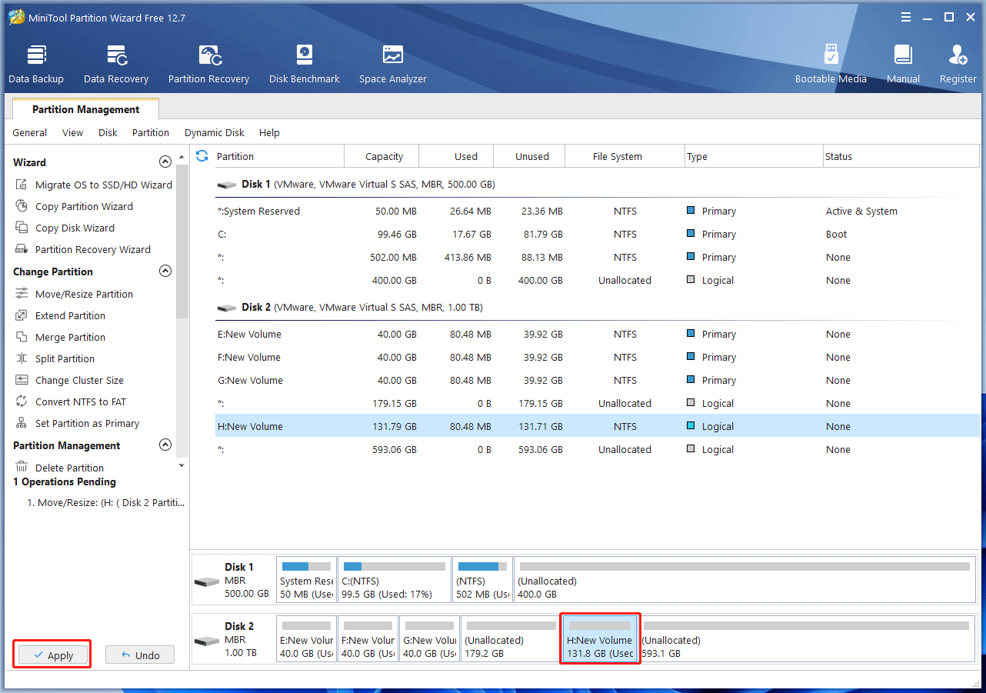Sort by the Used column header
This screenshot has height=693, width=986.
[x=456, y=156]
